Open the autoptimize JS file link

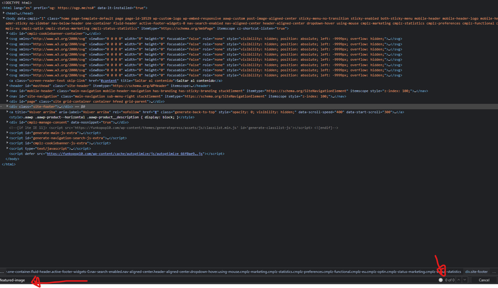125,154
